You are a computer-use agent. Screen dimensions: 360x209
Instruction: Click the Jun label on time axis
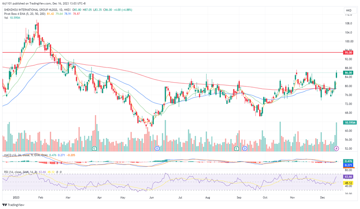pyautogui.click(x=151, y=198)
